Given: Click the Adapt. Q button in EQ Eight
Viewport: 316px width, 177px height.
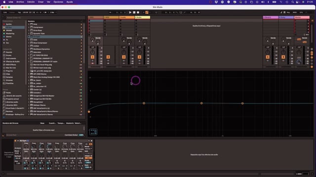Looking at the screenshot, I should [88, 158].
